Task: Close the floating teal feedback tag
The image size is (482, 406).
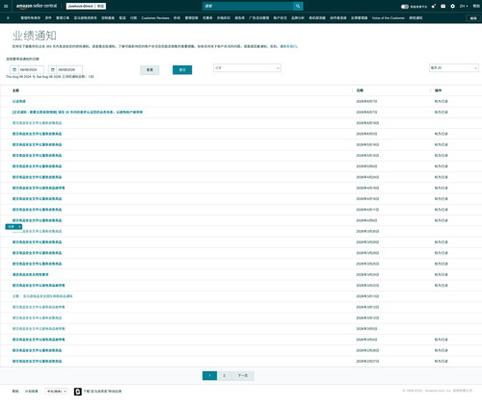Action: tap(19, 227)
